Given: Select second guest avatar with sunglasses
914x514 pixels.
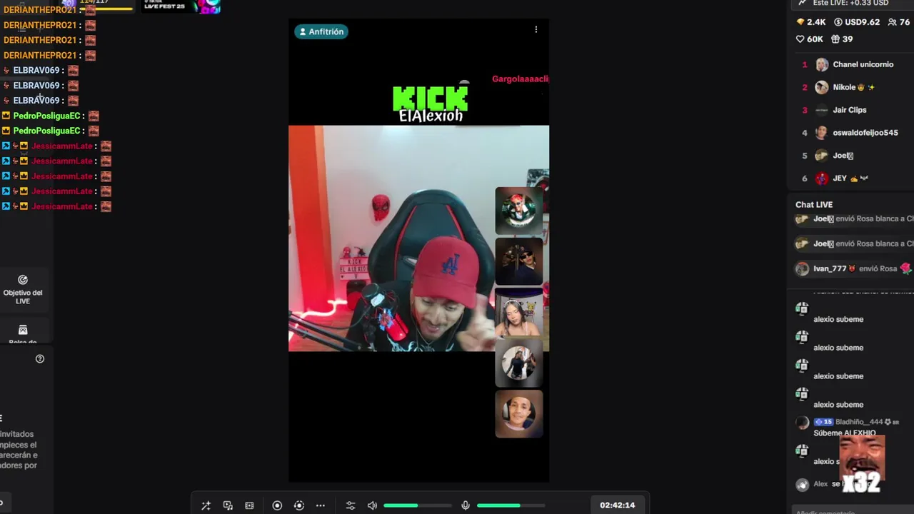Looking at the screenshot, I should click(x=518, y=262).
